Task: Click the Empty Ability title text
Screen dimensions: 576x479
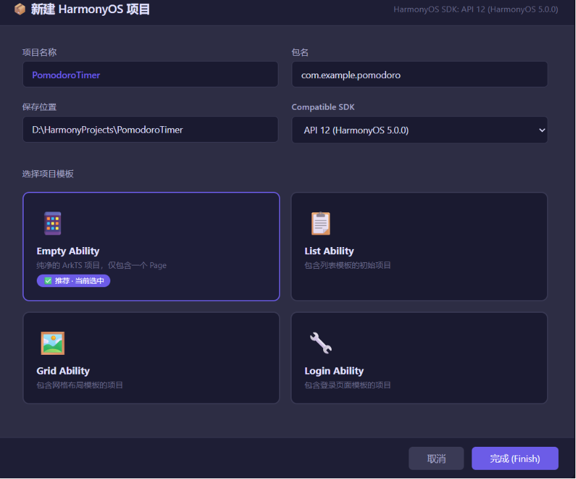Action: point(68,251)
